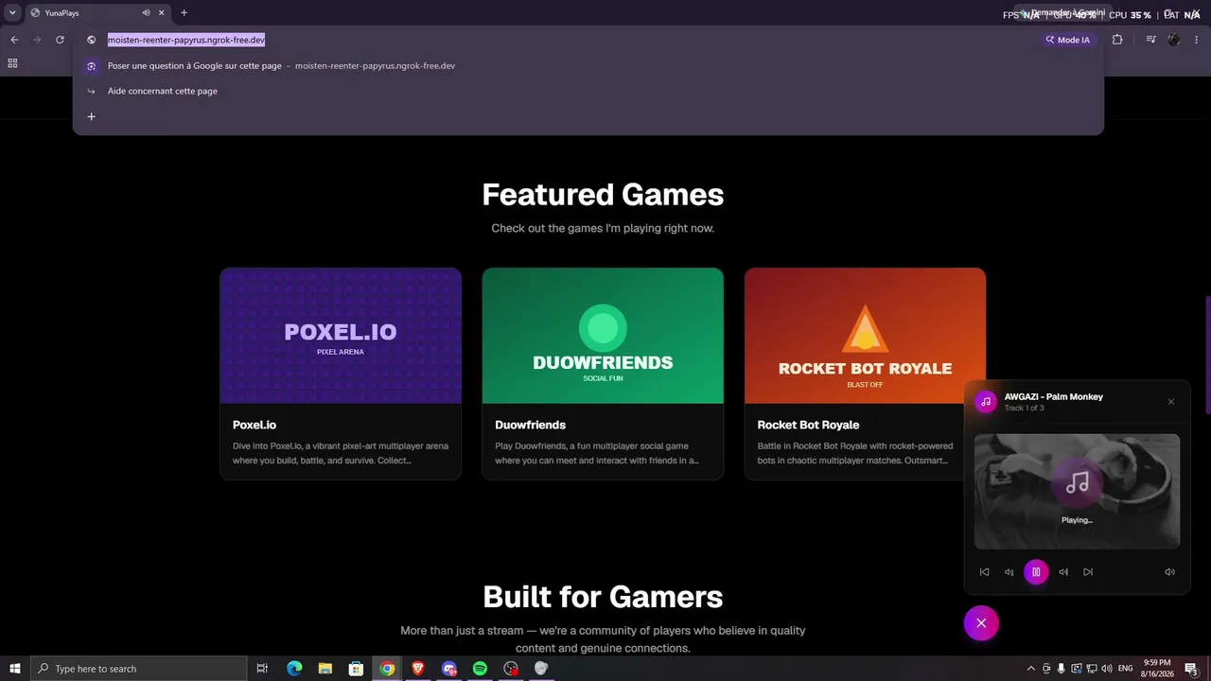Open Discord from the taskbar

point(449,669)
